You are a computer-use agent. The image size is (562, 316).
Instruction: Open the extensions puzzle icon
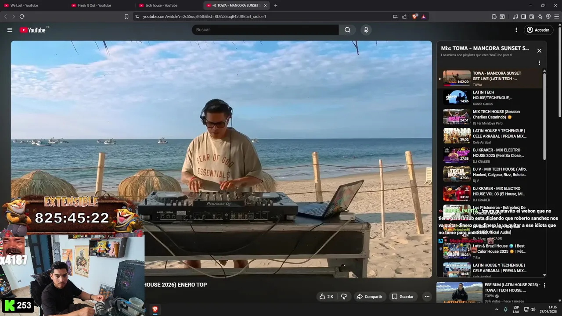click(x=494, y=17)
